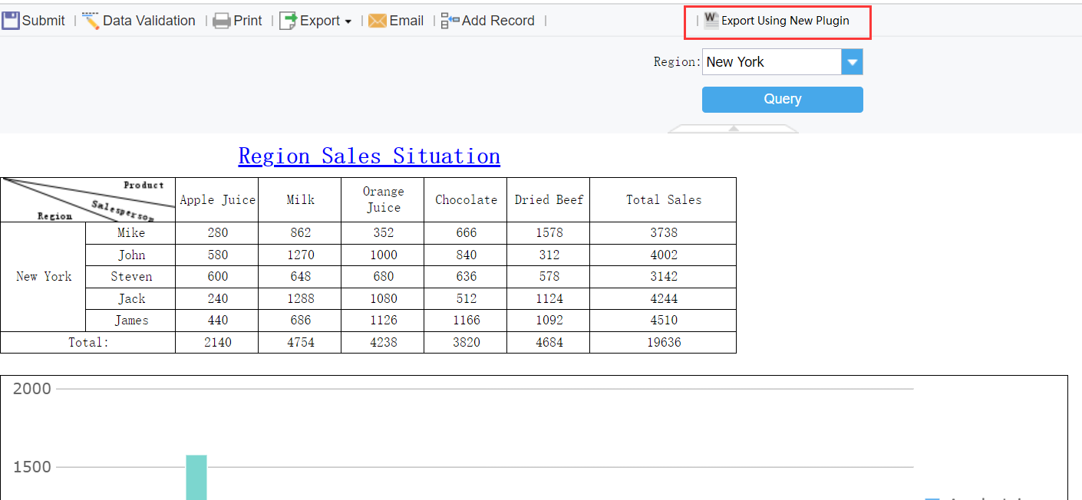
Task: Click the Dried Beef column header
Action: pyautogui.click(x=549, y=200)
